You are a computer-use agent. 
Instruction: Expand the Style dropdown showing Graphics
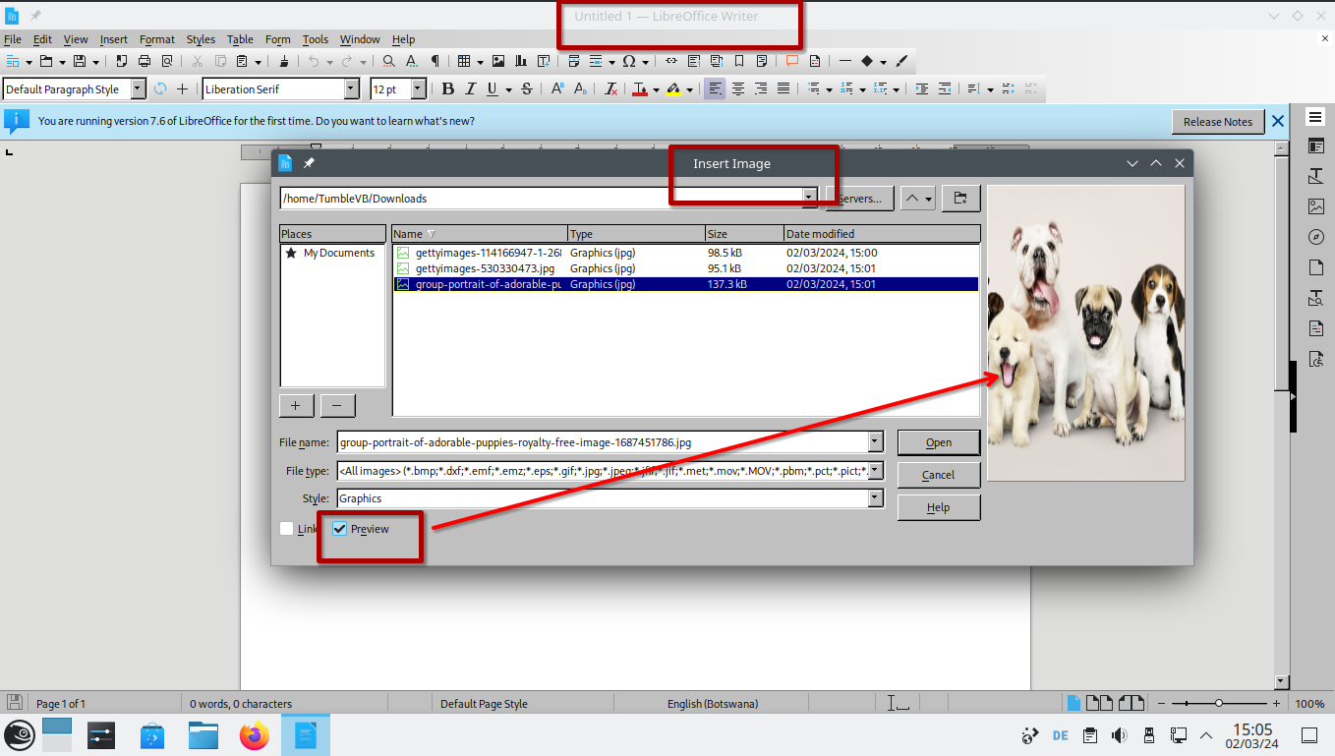[874, 498]
